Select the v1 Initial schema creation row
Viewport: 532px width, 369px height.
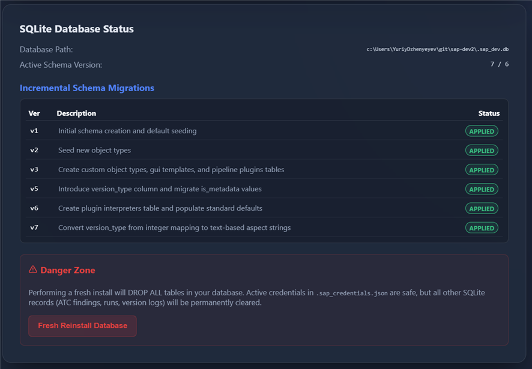tap(264, 131)
